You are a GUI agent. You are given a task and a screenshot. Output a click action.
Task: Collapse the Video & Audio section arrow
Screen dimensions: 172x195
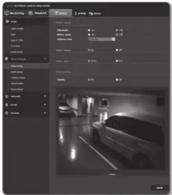coord(45,59)
